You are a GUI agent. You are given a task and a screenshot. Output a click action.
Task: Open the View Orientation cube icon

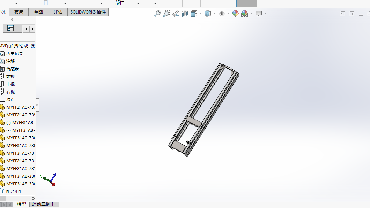point(194,14)
